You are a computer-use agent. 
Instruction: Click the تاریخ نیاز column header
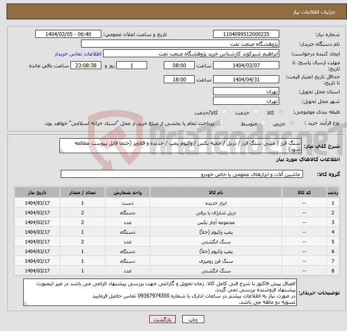37,192
